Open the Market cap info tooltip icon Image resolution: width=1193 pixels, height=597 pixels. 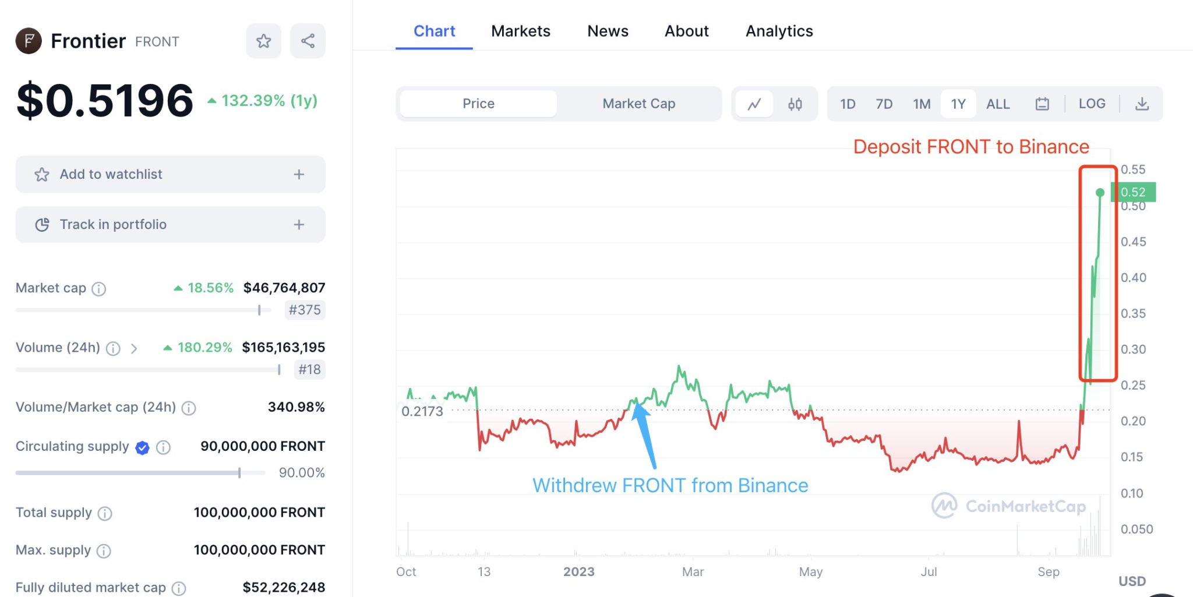click(x=99, y=288)
